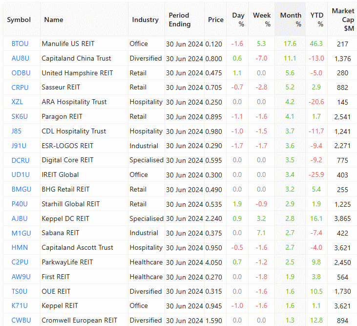Image resolution: width=357 pixels, height=326 pixels.
Task: Open the SK6U symbol link
Action: point(20,117)
